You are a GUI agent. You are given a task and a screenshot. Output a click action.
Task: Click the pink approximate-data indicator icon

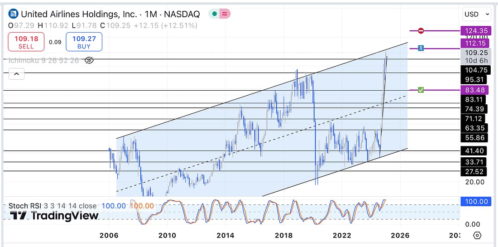click(x=224, y=14)
